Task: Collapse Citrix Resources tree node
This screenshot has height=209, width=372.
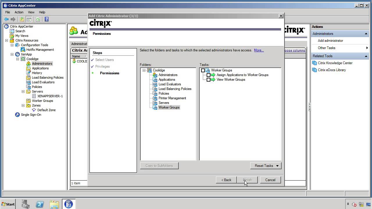Action: click(x=6, y=40)
